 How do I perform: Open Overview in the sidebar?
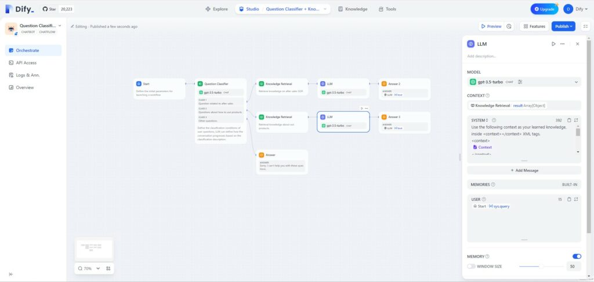click(x=33, y=87)
